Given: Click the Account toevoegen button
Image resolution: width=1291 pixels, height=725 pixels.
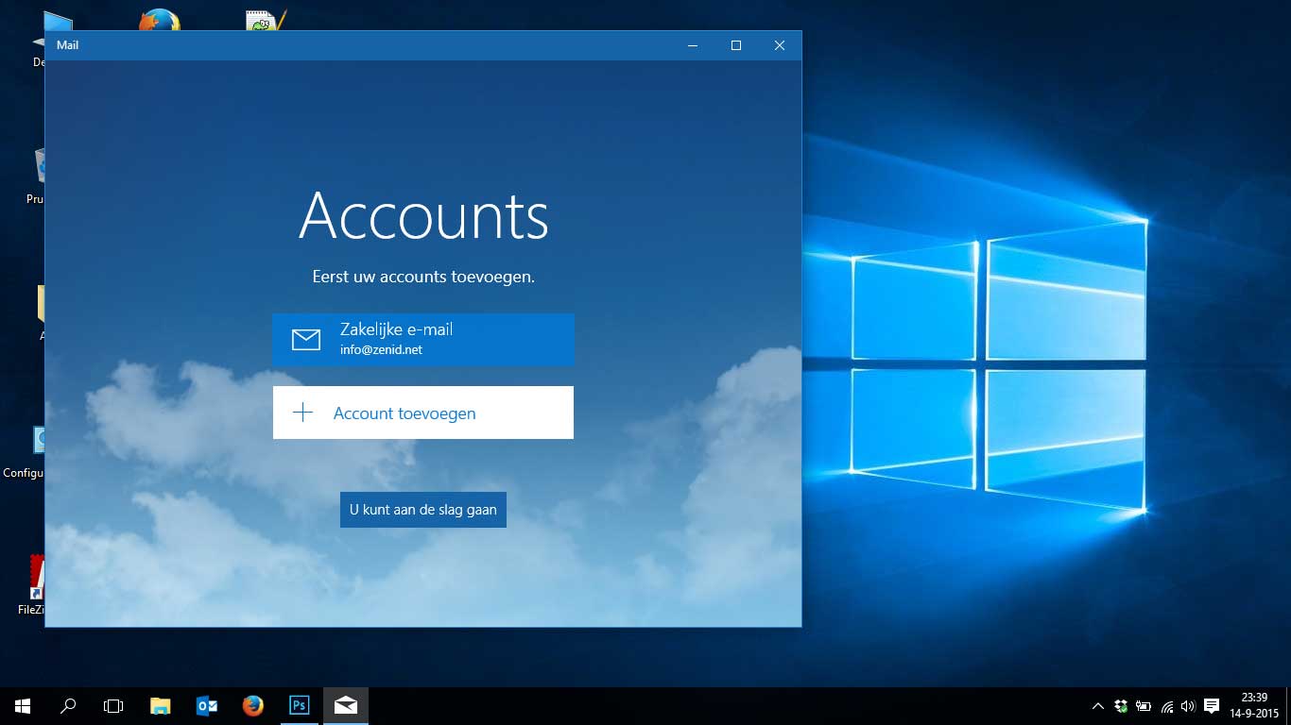Looking at the screenshot, I should [423, 413].
